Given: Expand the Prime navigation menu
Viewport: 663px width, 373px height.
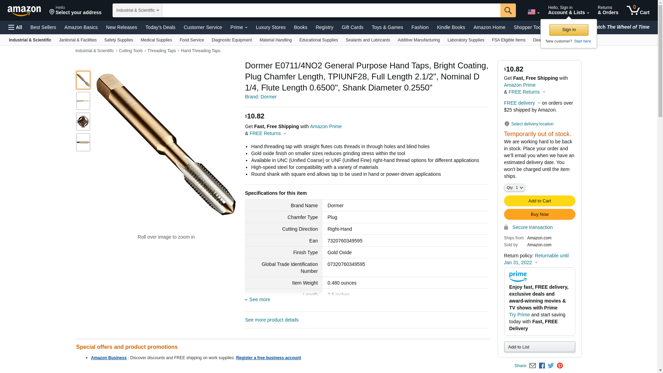Looking at the screenshot, I should (x=239, y=27).
